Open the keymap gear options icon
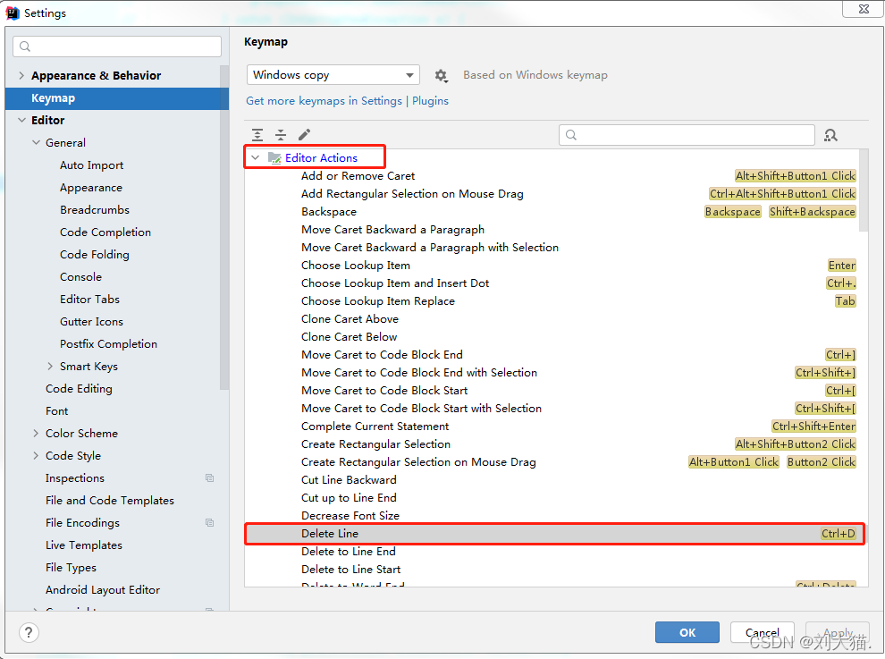Screen dimensions: 885x659 click(441, 75)
